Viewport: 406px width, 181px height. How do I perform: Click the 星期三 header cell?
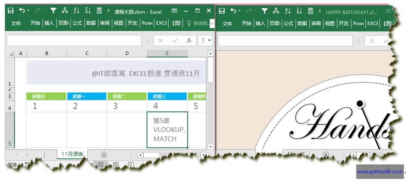click(167, 97)
